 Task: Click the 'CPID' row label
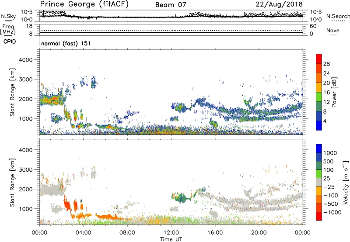click(10, 41)
